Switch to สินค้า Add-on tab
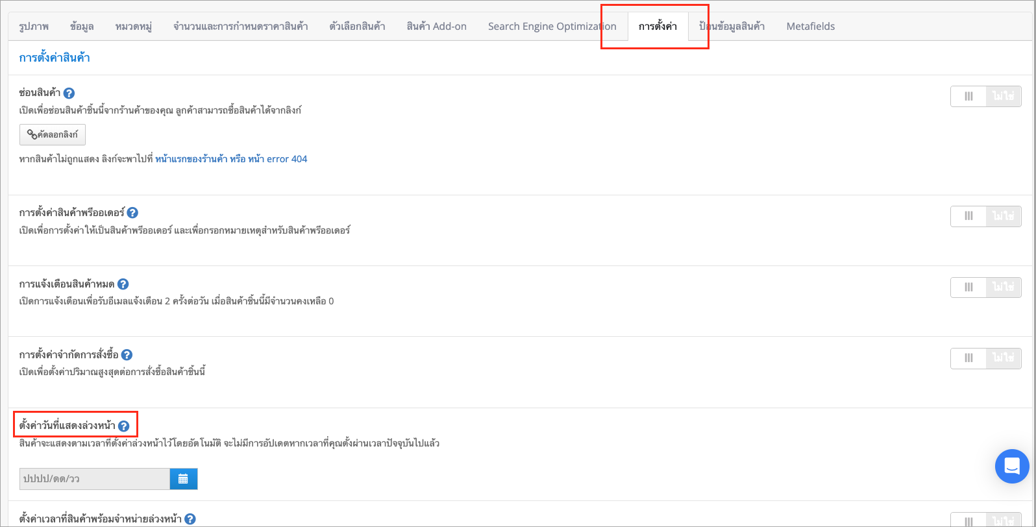This screenshot has height=527, width=1036. tap(437, 27)
